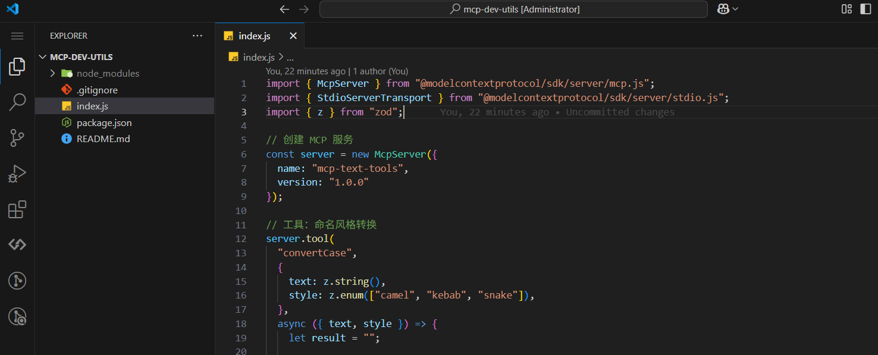Open the GitLens branch-circle icon view
Screen dimensions: 878x355
pyautogui.click(x=17, y=281)
